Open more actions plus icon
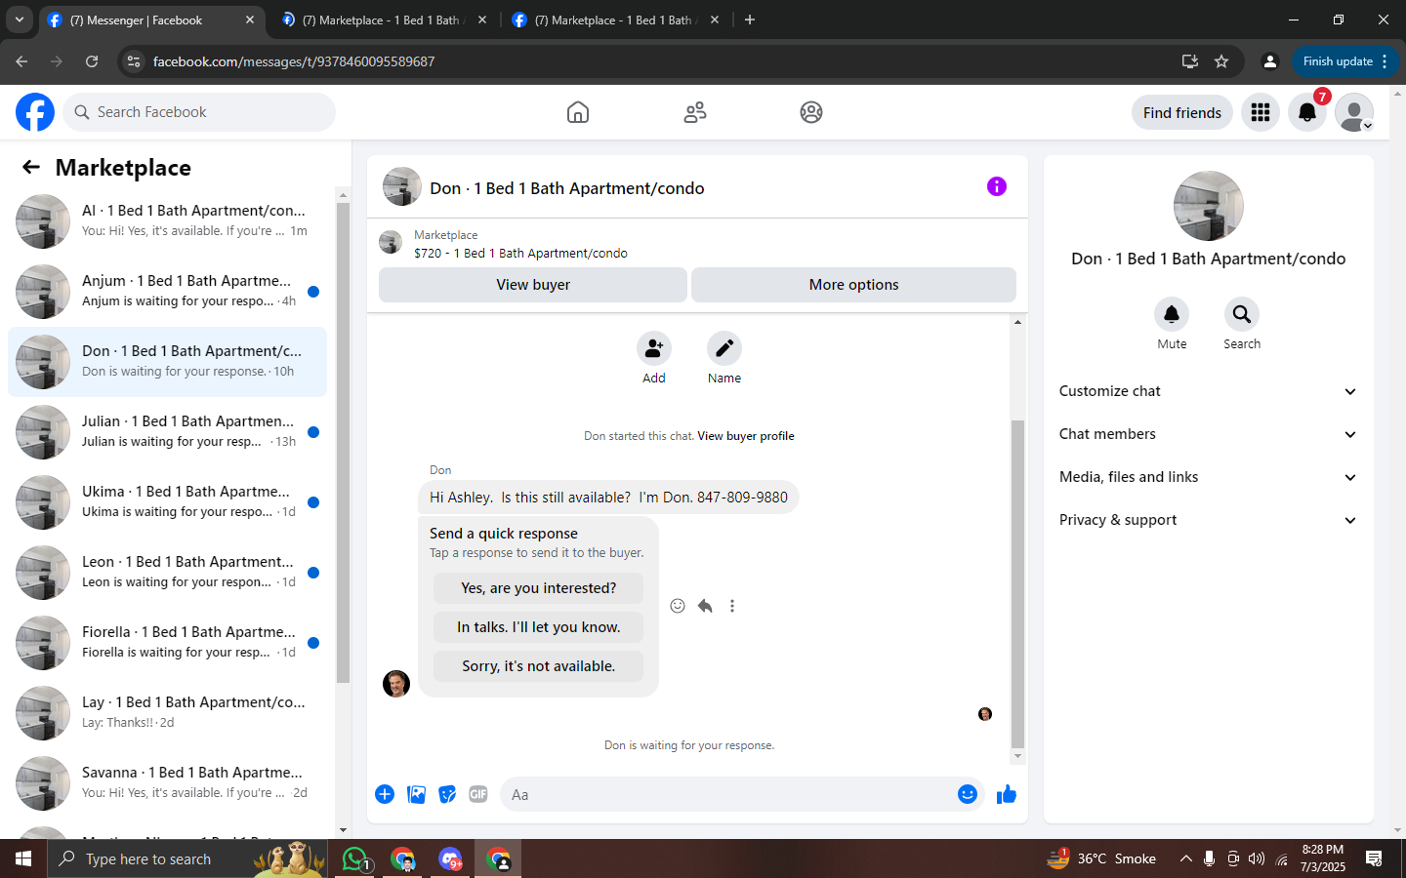 click(385, 794)
